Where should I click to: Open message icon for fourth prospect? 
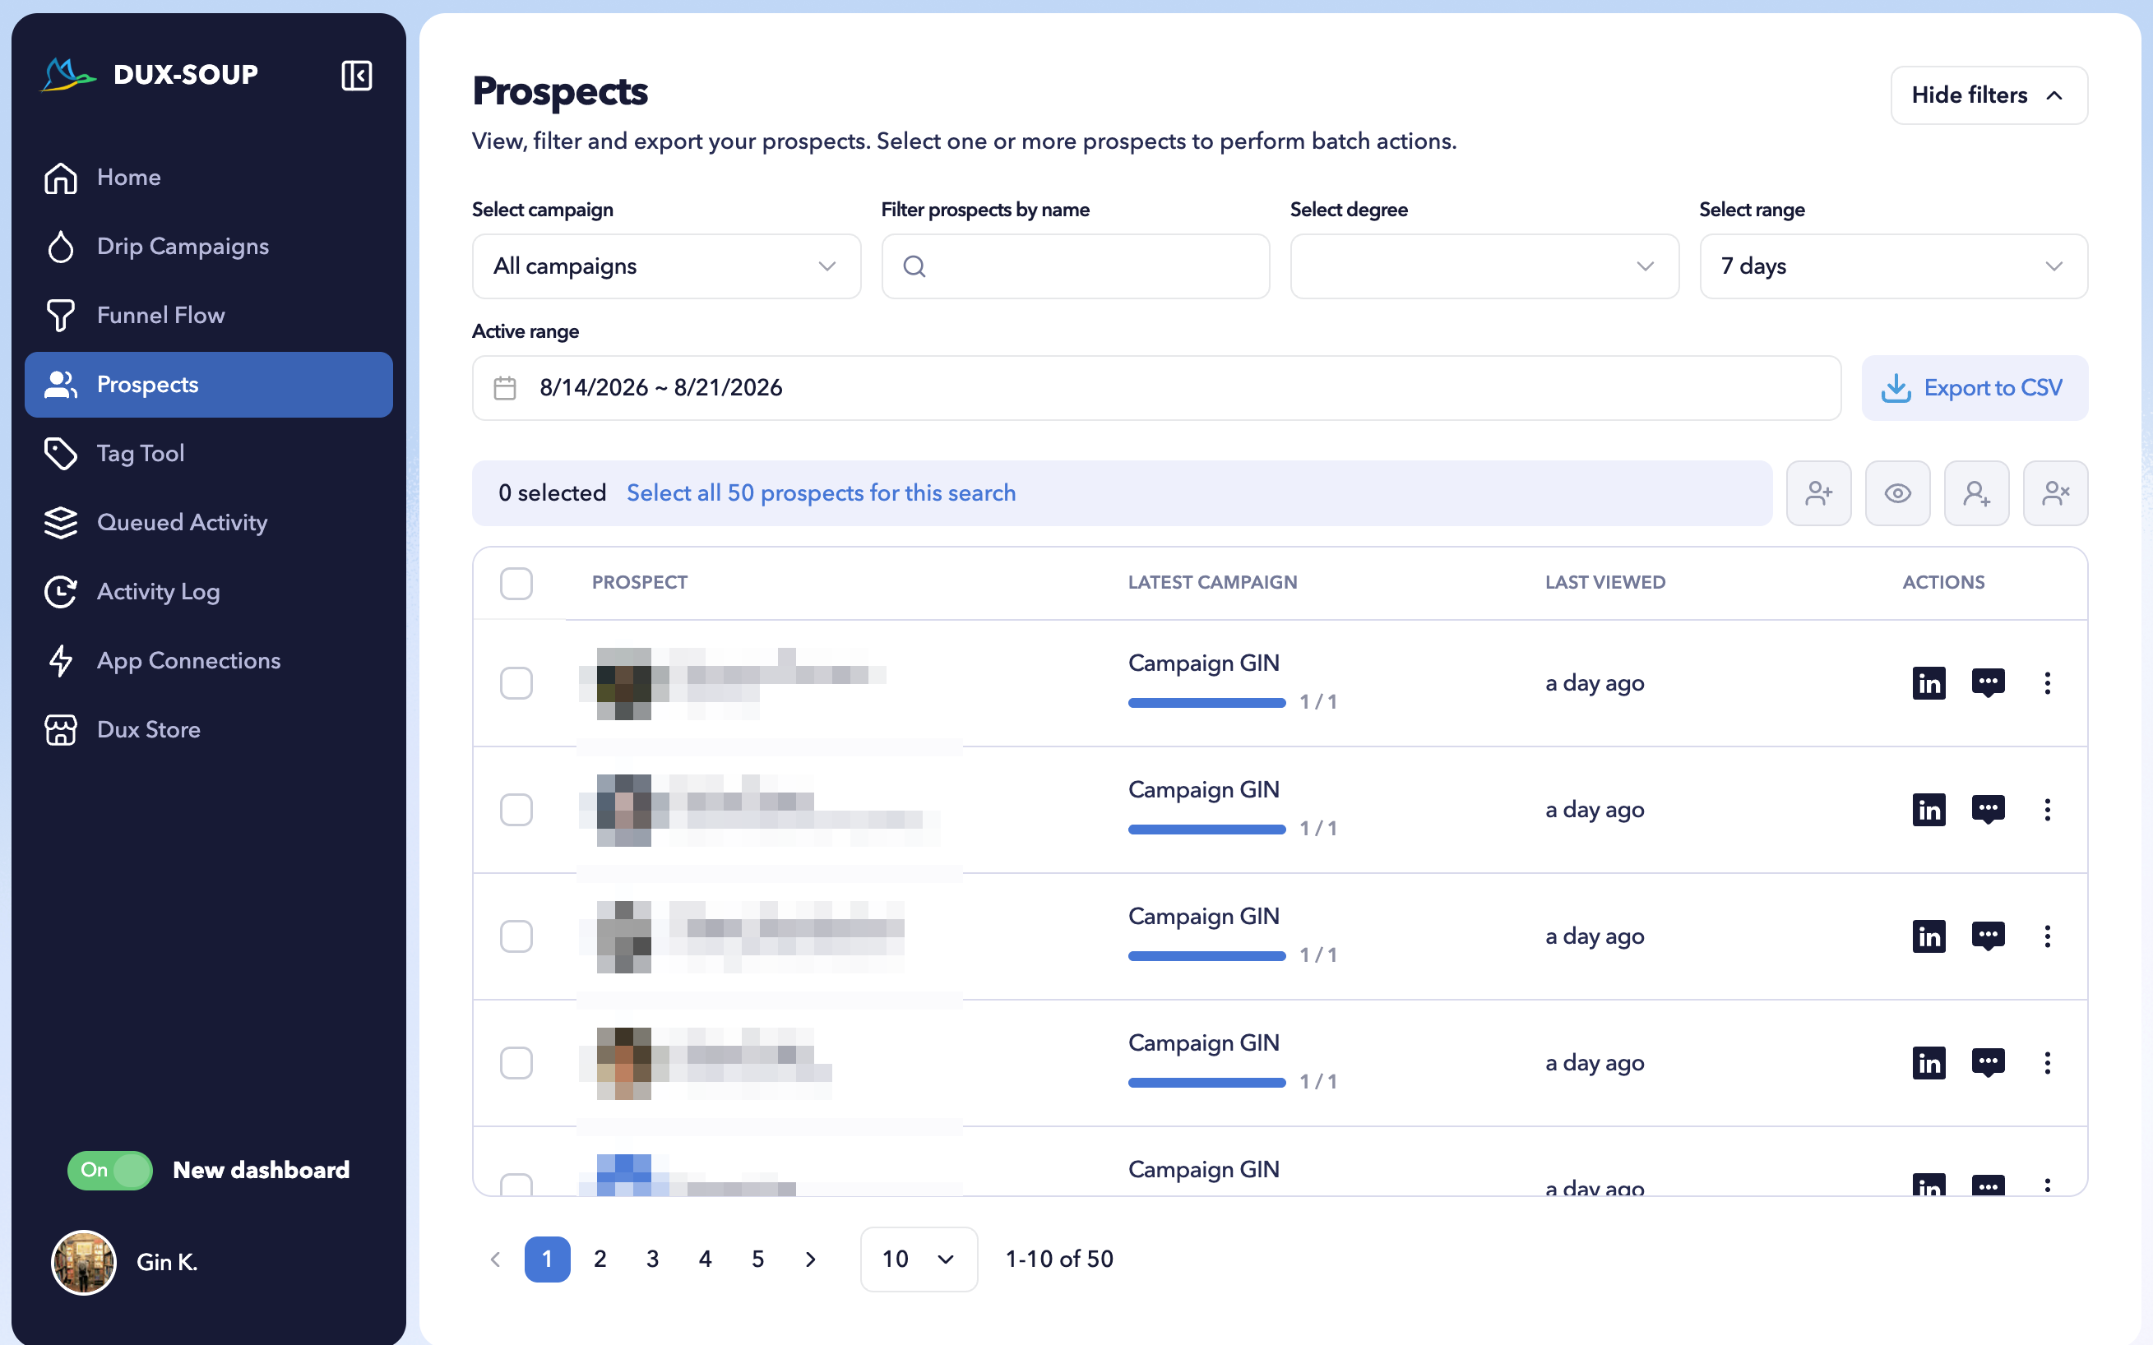tap(1988, 1062)
